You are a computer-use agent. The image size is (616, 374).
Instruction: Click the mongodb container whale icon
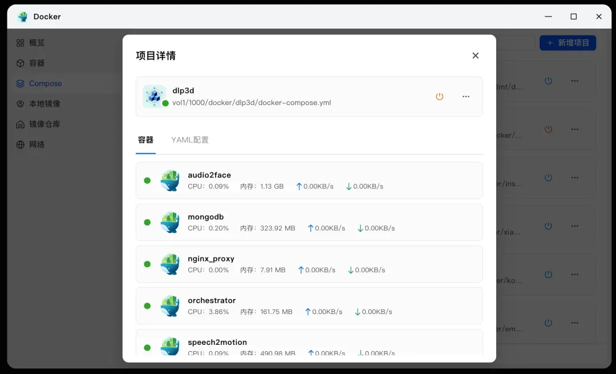(170, 222)
